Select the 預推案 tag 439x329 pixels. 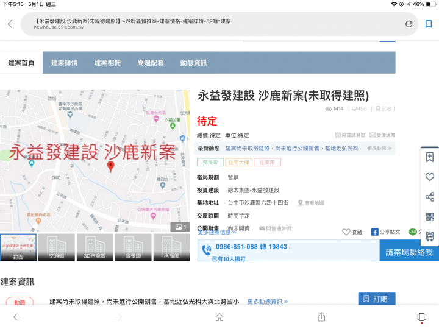pyautogui.click(x=210, y=162)
